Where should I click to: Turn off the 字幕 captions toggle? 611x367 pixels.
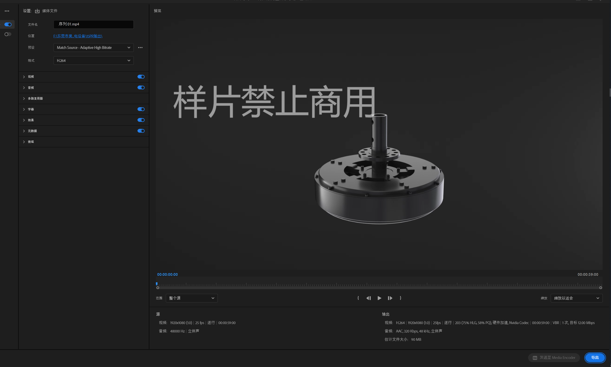[141, 109]
